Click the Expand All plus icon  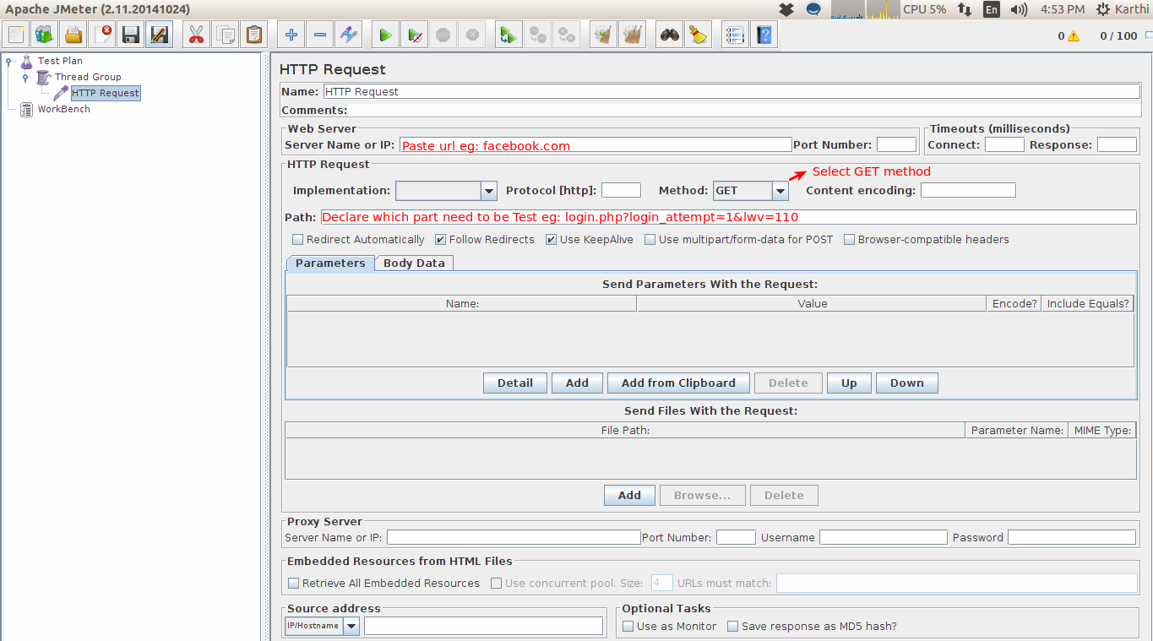(291, 35)
